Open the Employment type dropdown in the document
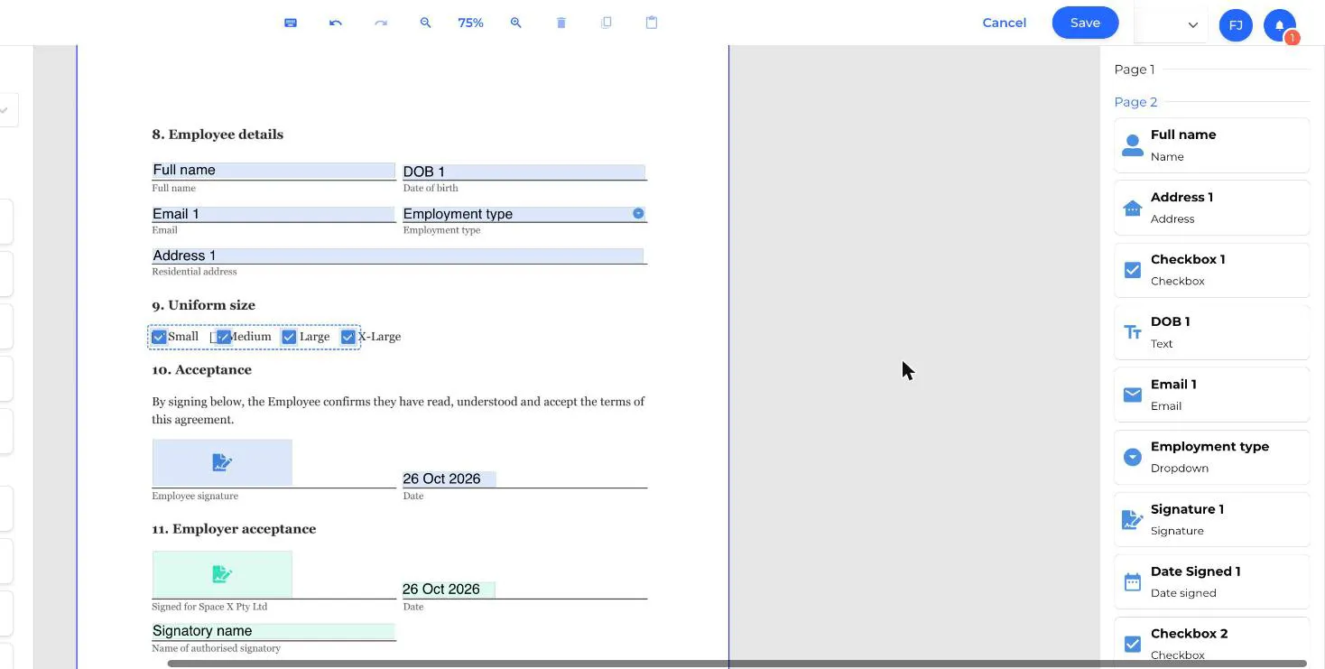The height and width of the screenshot is (669, 1325). click(x=524, y=214)
